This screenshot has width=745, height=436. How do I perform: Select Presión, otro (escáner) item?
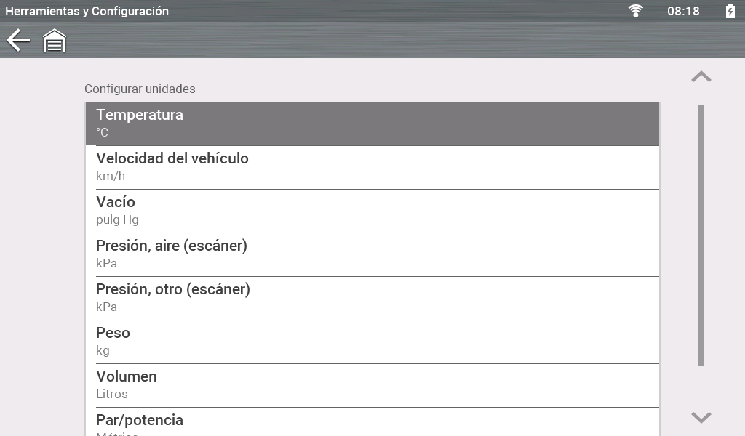pos(372,298)
